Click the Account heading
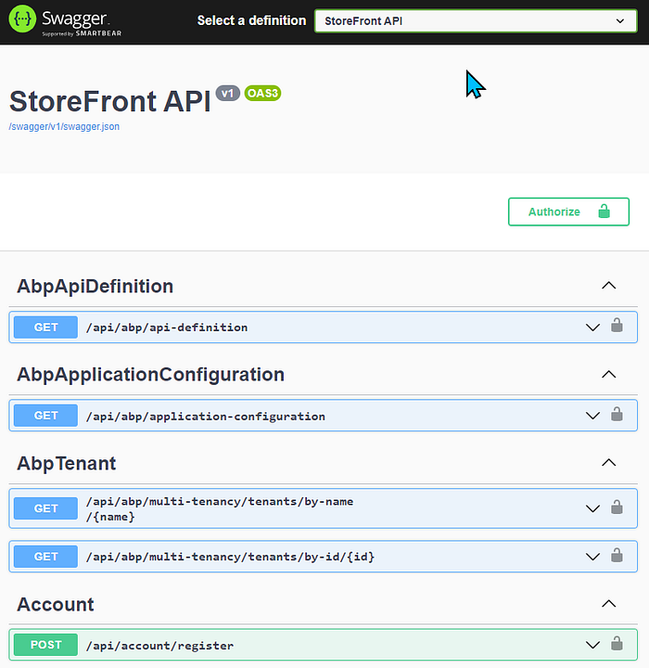649x668 pixels. tap(56, 605)
